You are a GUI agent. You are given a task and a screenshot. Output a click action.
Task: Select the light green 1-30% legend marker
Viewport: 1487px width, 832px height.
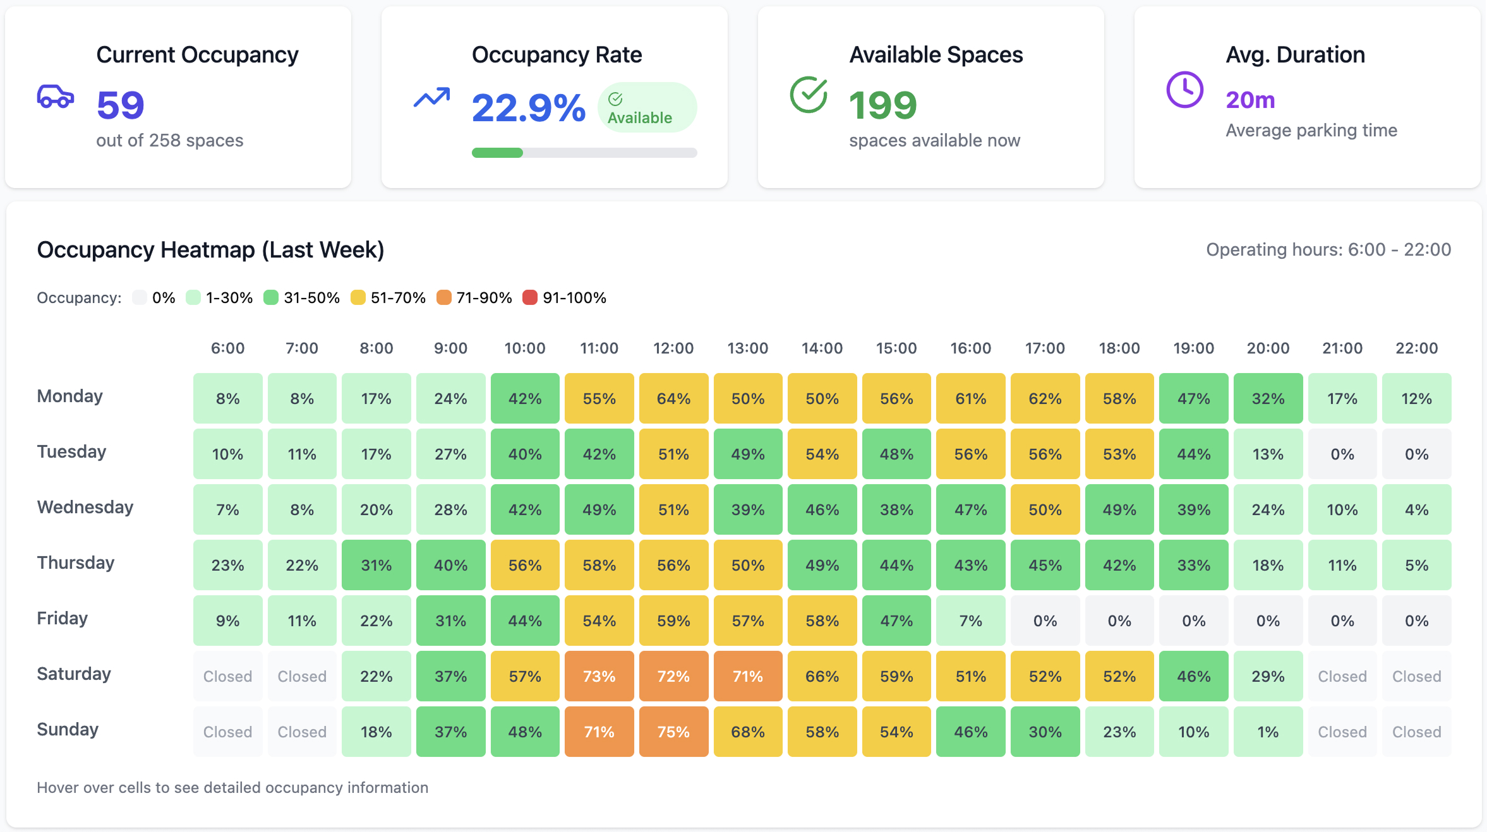coord(193,297)
